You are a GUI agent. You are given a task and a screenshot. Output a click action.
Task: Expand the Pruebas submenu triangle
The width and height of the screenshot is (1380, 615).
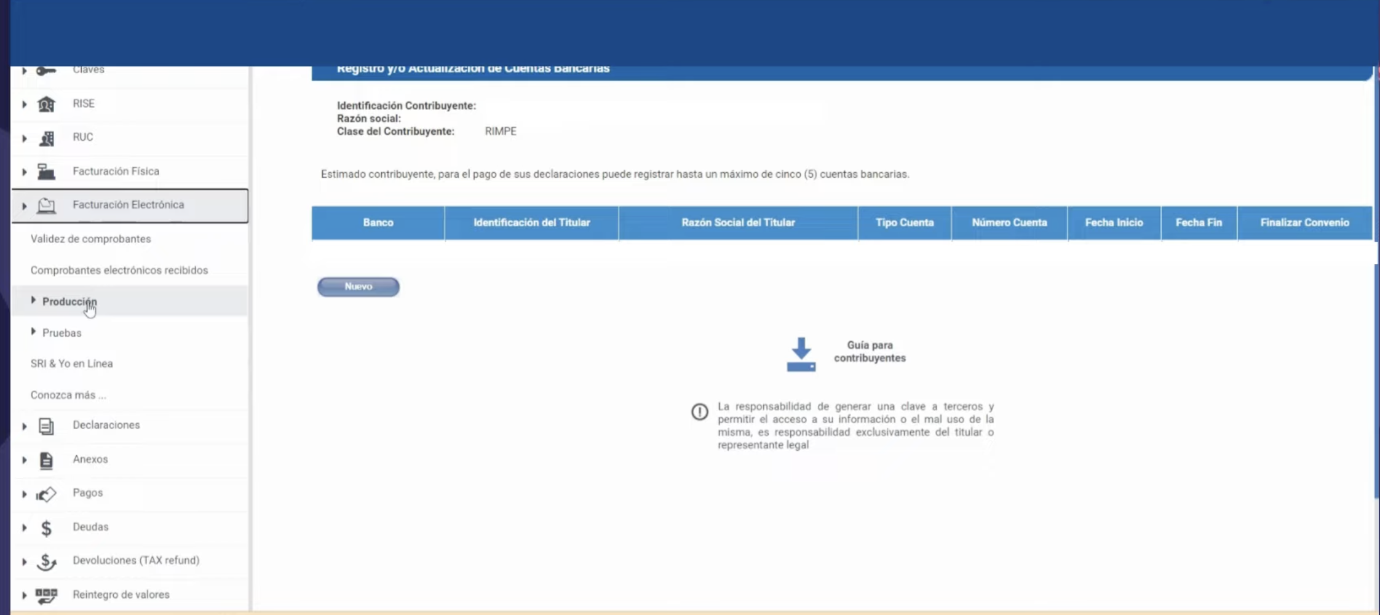pos(33,331)
